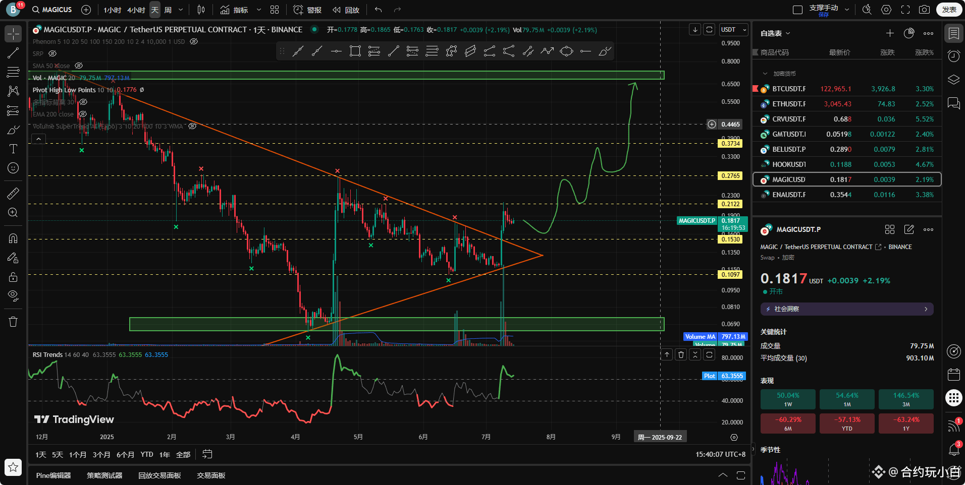Image resolution: width=965 pixels, height=485 pixels.
Task: Open the 指标 indicators dialog
Action: point(234,10)
